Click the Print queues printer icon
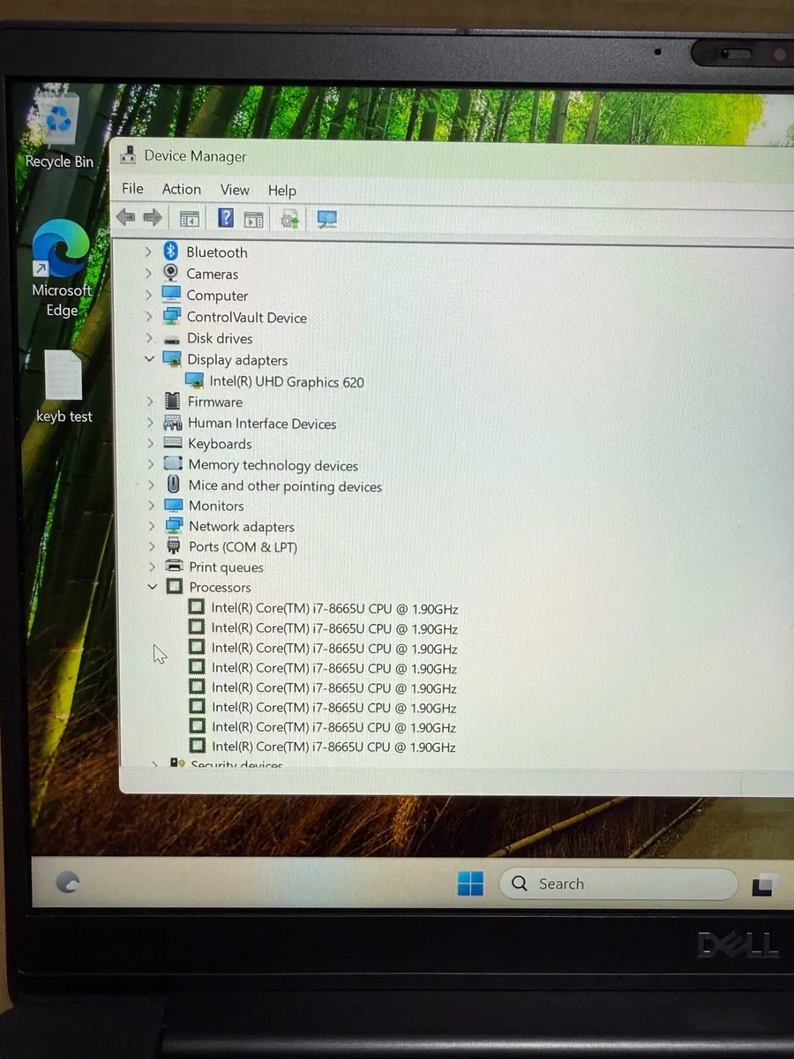 (175, 567)
